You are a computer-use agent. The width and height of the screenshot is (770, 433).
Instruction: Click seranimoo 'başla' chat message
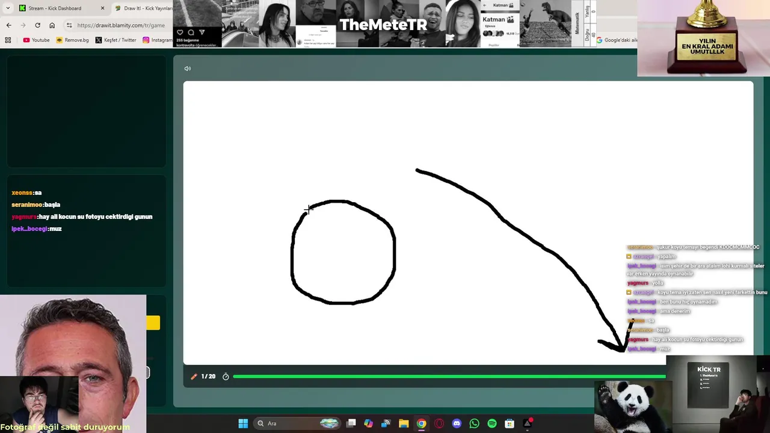[36, 205]
